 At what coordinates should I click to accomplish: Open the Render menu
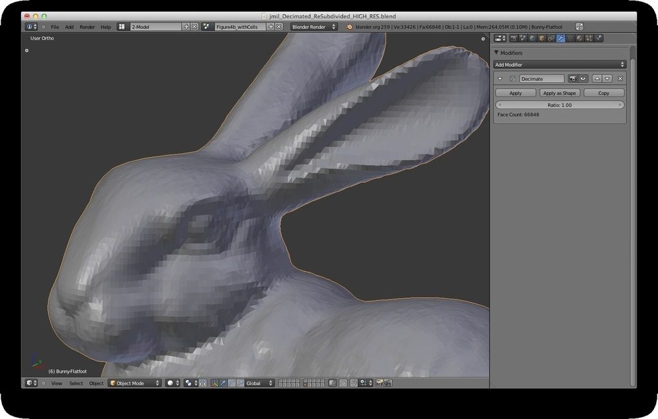pyautogui.click(x=87, y=27)
